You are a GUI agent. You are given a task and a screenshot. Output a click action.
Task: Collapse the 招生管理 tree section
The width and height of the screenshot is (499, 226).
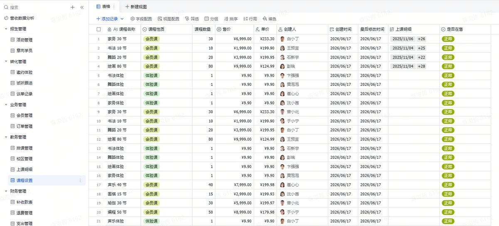(6, 29)
